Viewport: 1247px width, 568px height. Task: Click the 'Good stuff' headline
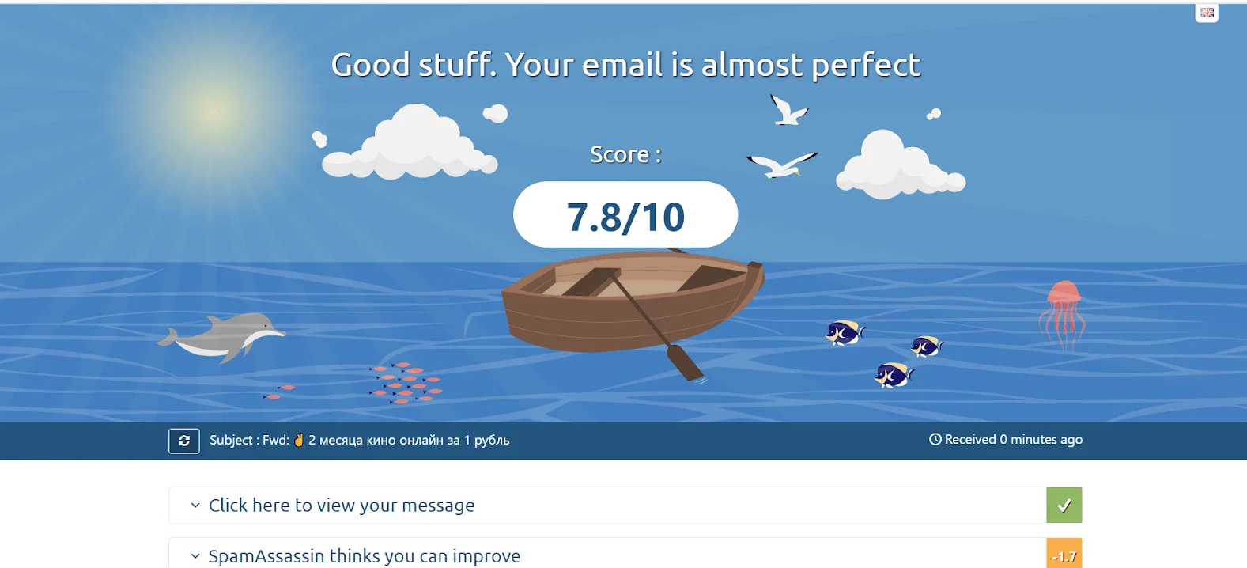[x=625, y=65]
